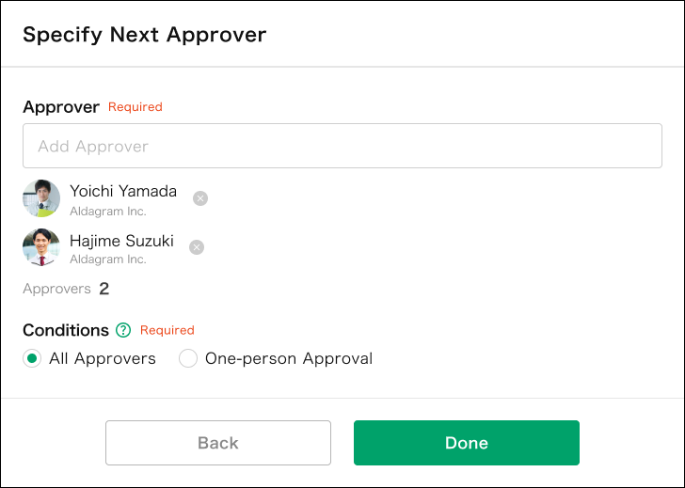Confirm with the green Done button
Viewport: 685px width, 488px height.
(x=467, y=443)
